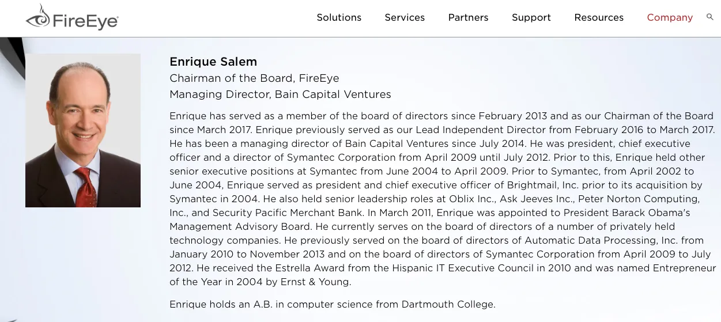The height and width of the screenshot is (322, 721).
Task: Expand the Partners navigation item
Action: pos(468,17)
